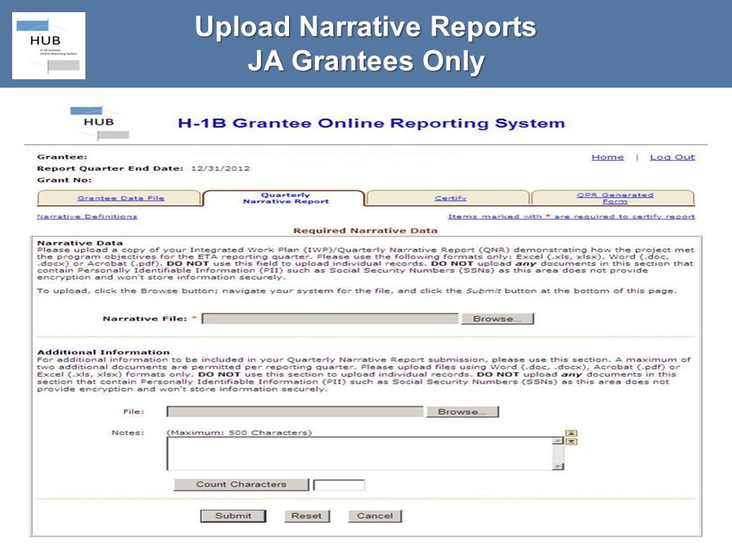The image size is (732, 549).
Task: Submit the narrative report form
Action: point(233,516)
